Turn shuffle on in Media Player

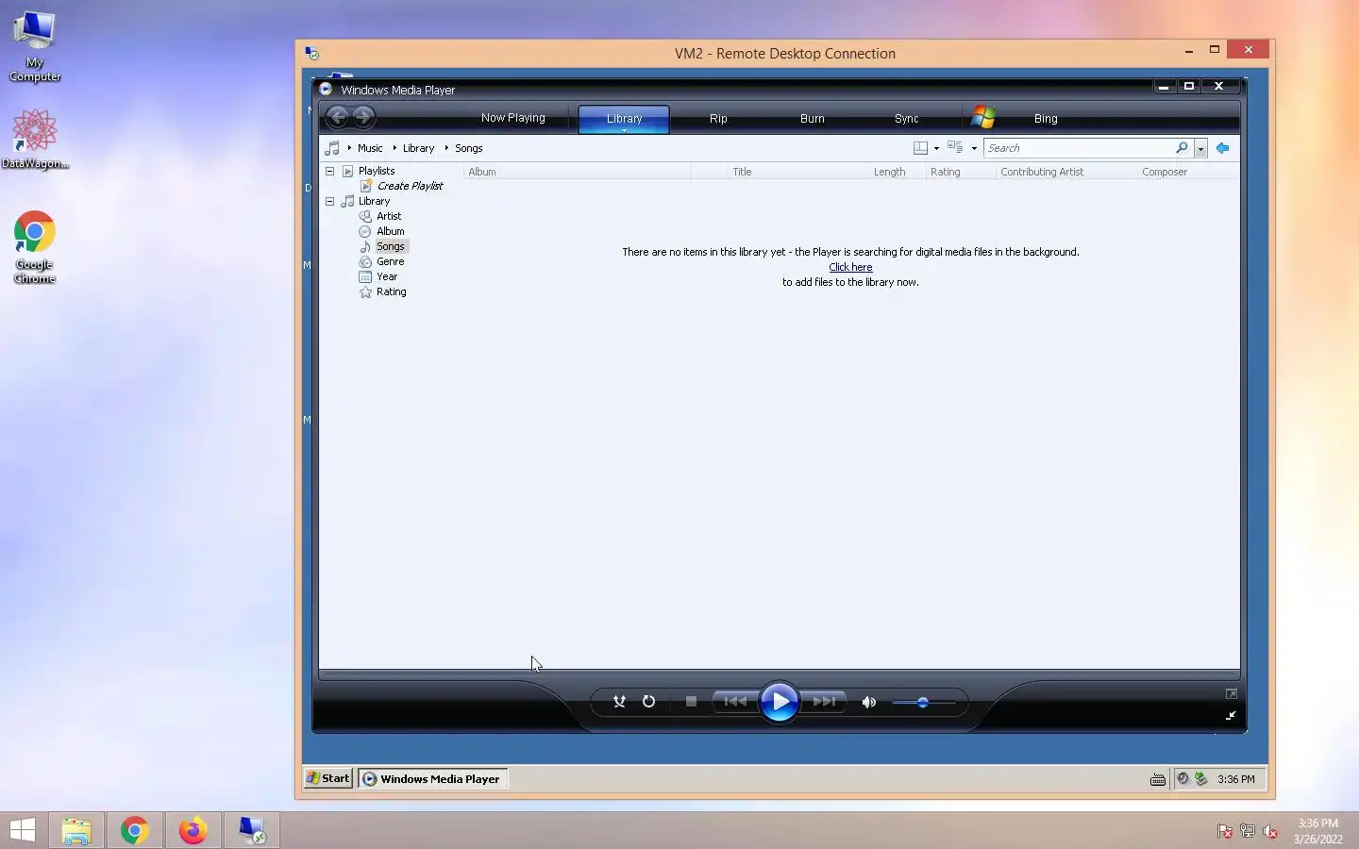click(619, 702)
